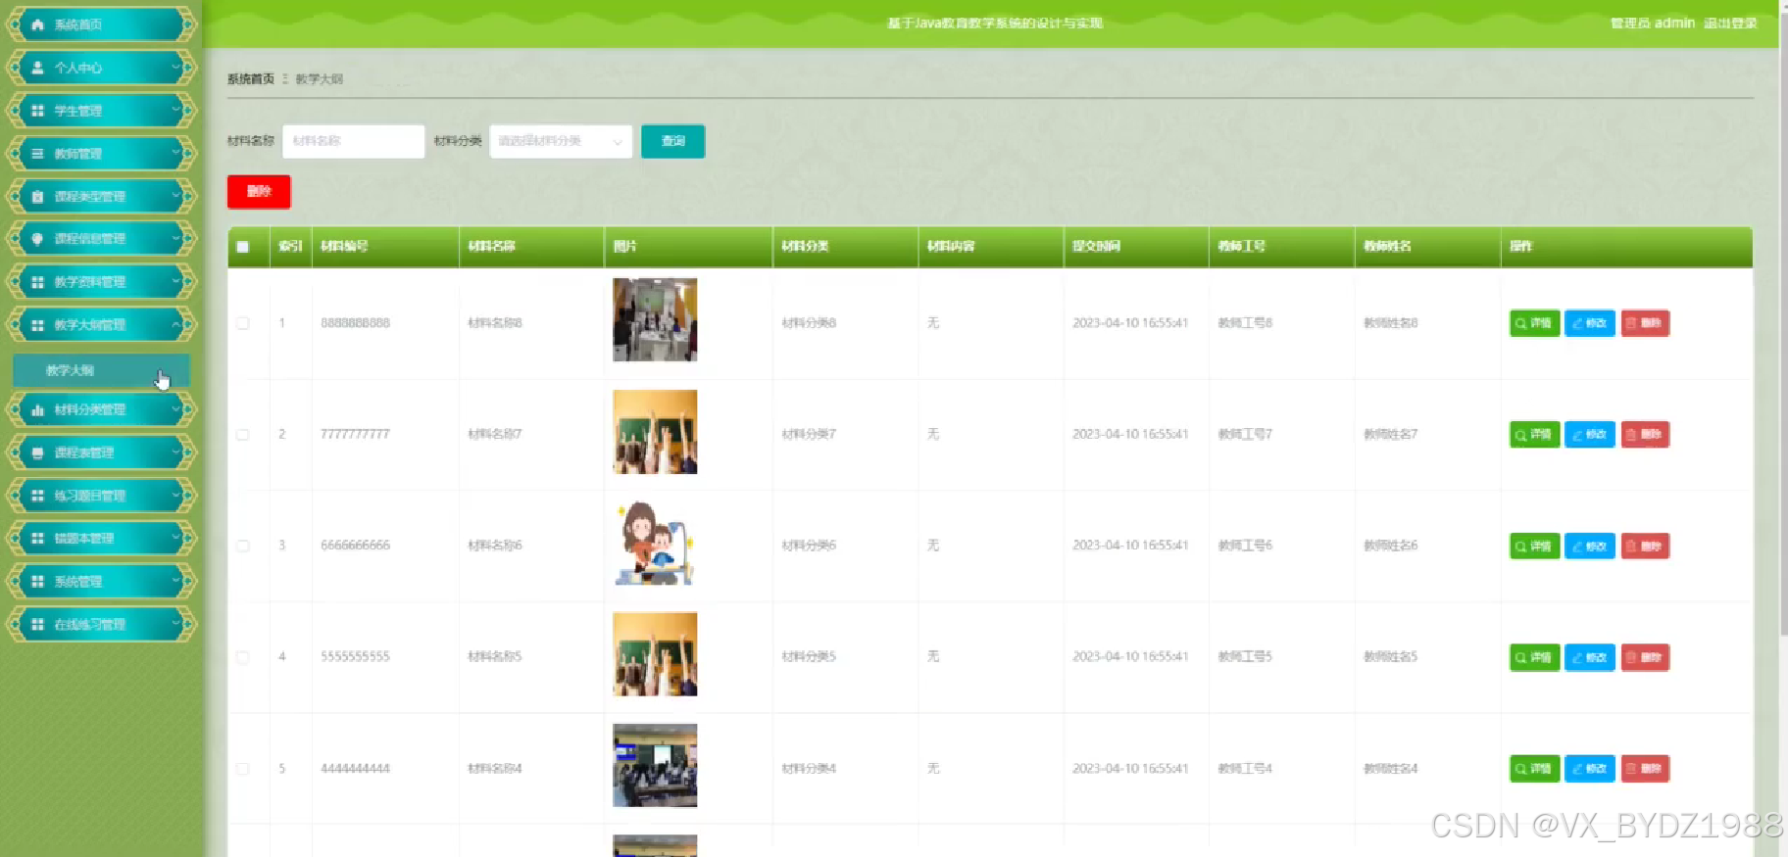
Task: Click the 管理员 admin label in header
Action: 1653,24
